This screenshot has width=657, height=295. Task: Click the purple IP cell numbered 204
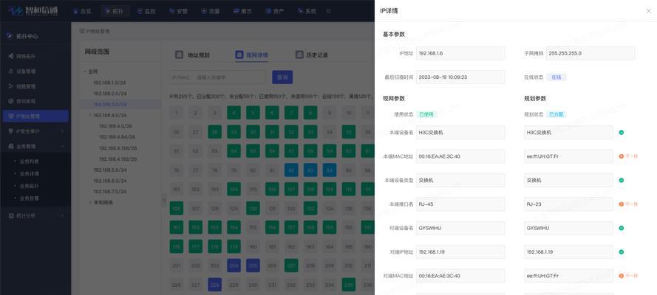click(x=234, y=265)
